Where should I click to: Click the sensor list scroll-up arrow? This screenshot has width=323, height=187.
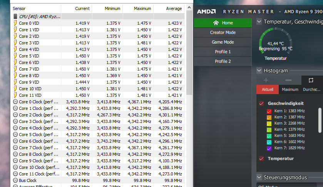point(189,8)
